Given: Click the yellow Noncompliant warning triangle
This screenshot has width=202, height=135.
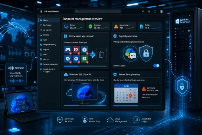Looking at the screenshot, I should tap(116, 26).
